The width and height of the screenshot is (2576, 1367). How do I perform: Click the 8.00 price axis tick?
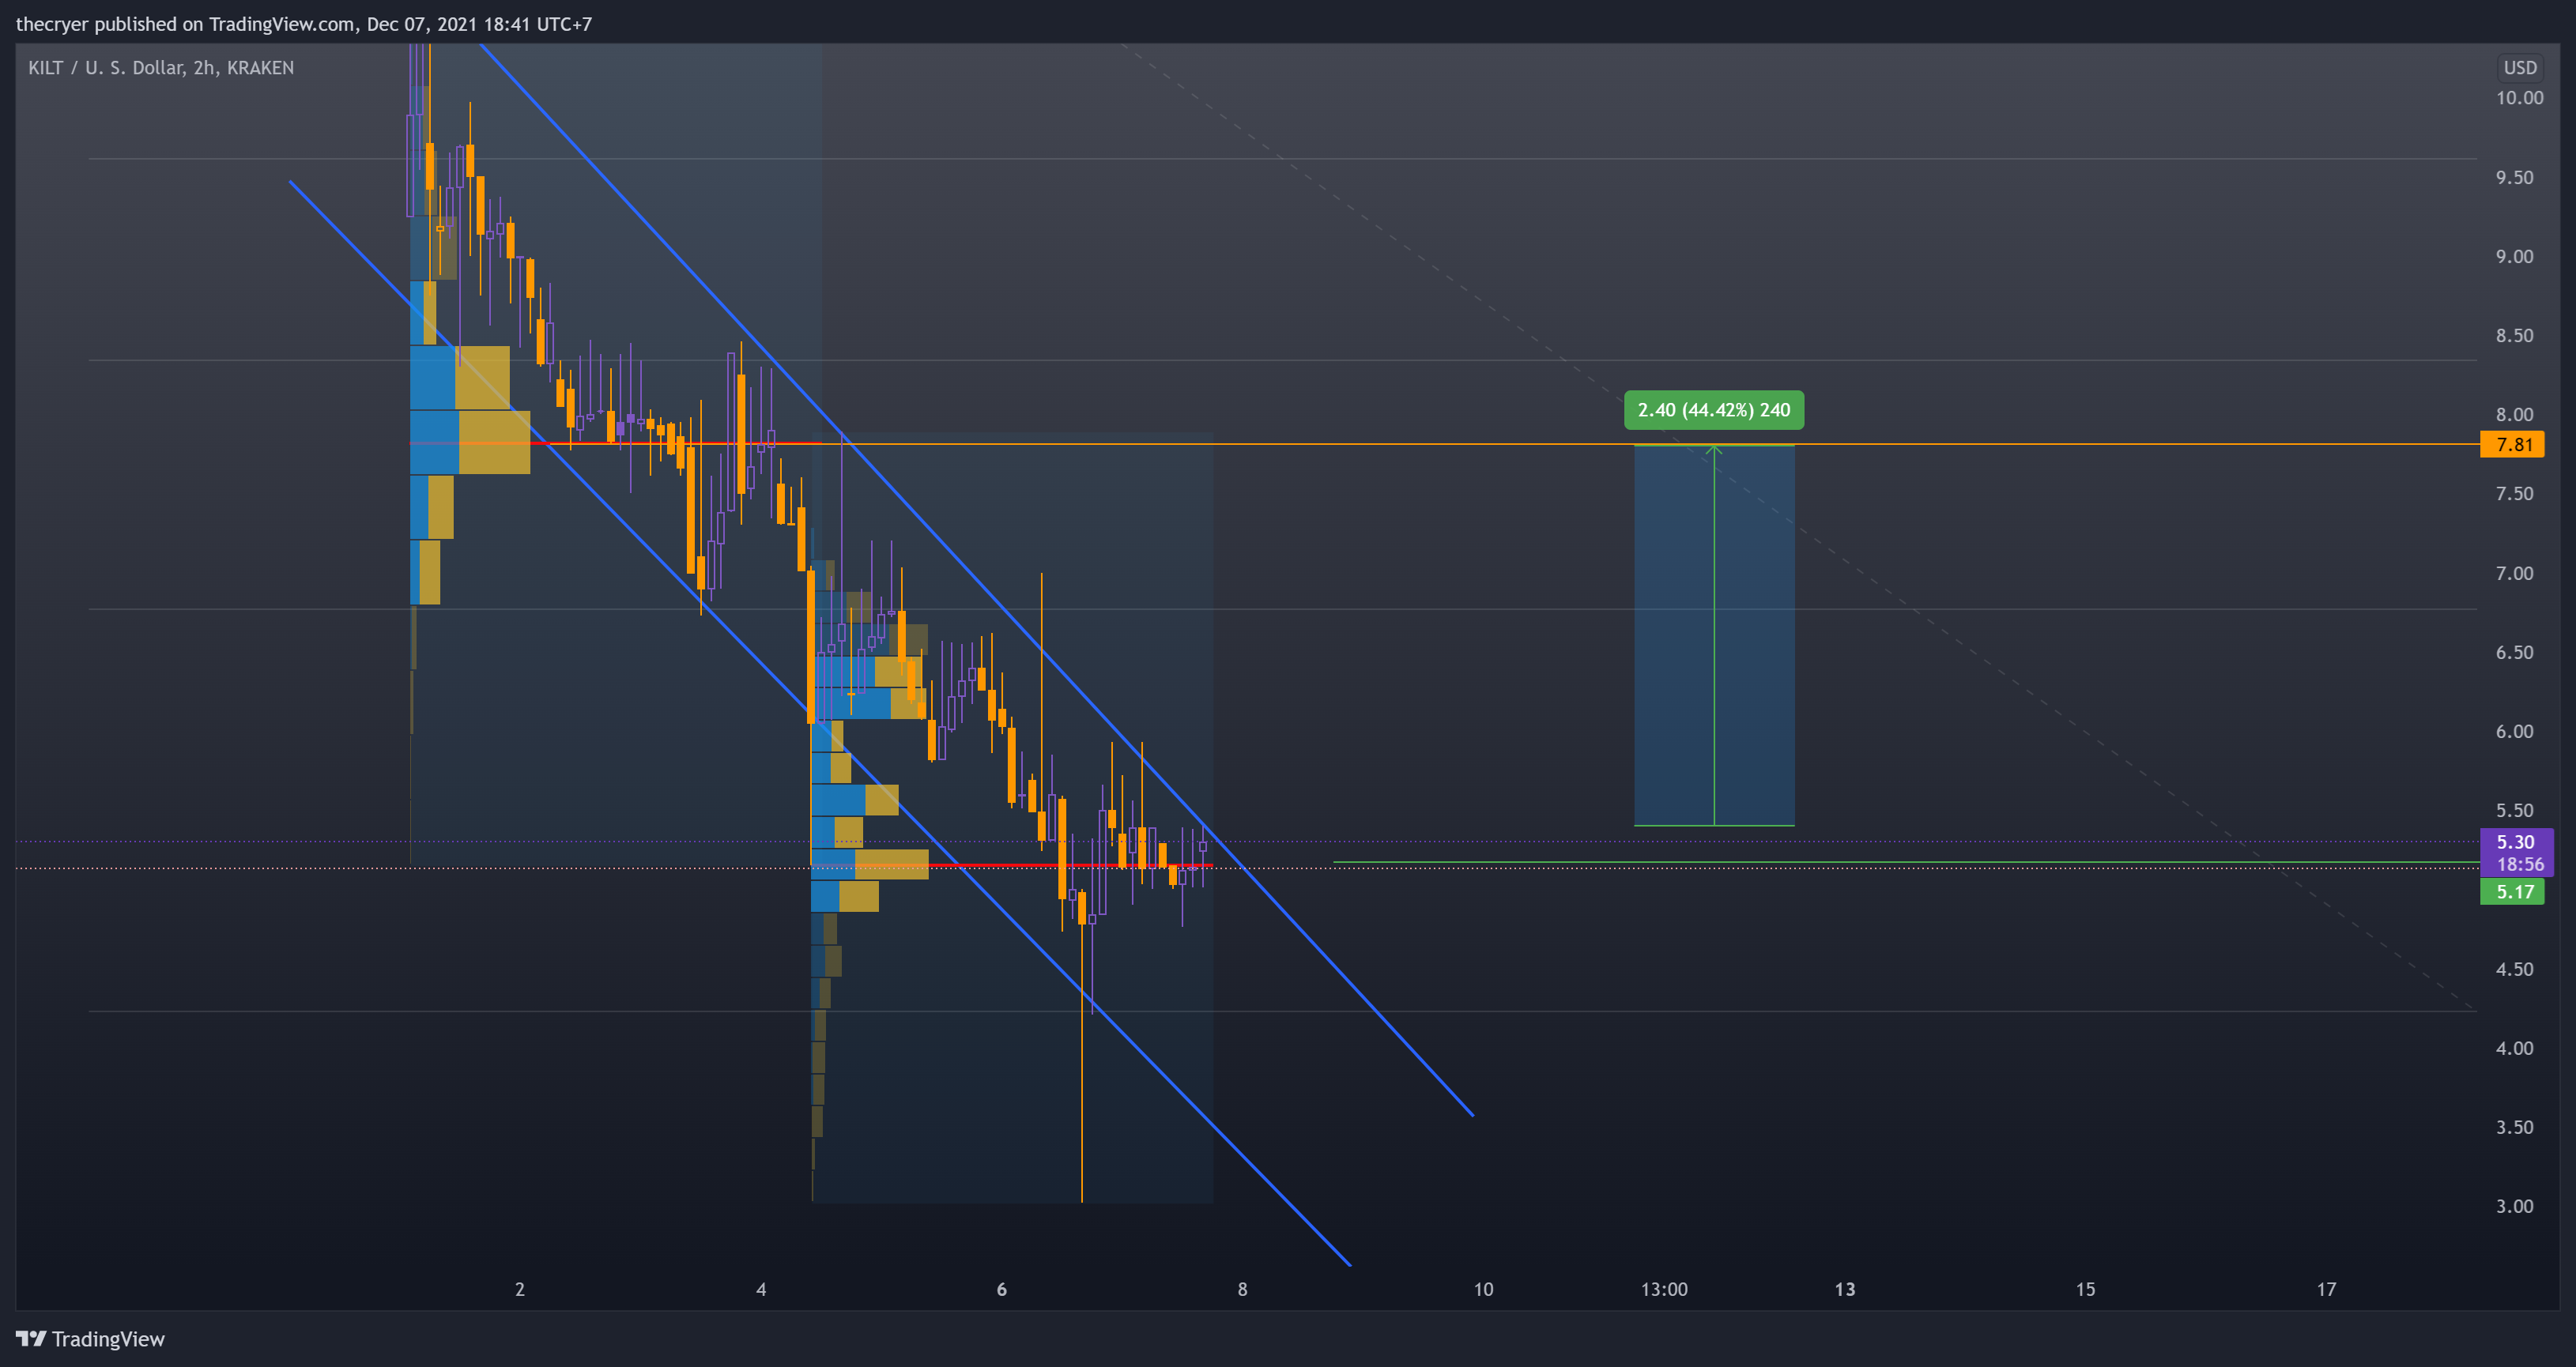[x=2514, y=414]
